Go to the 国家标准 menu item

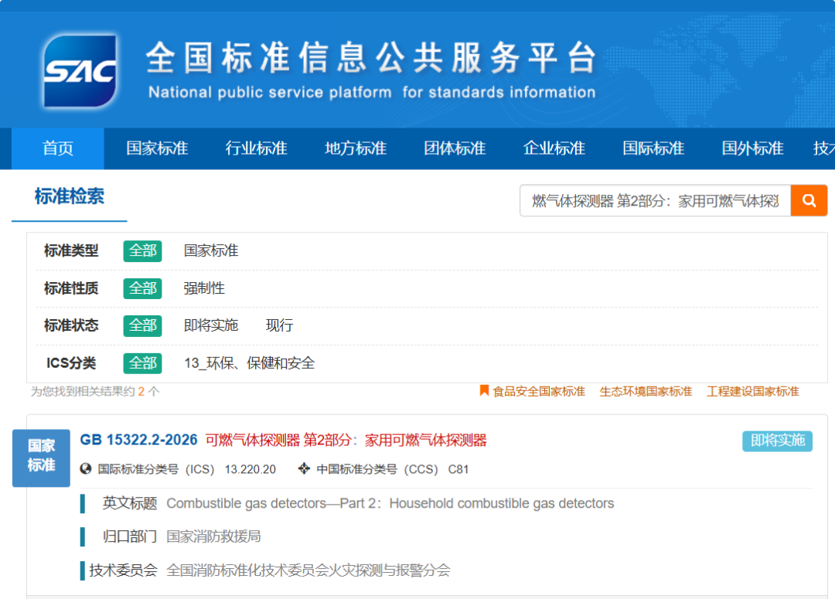(x=157, y=148)
